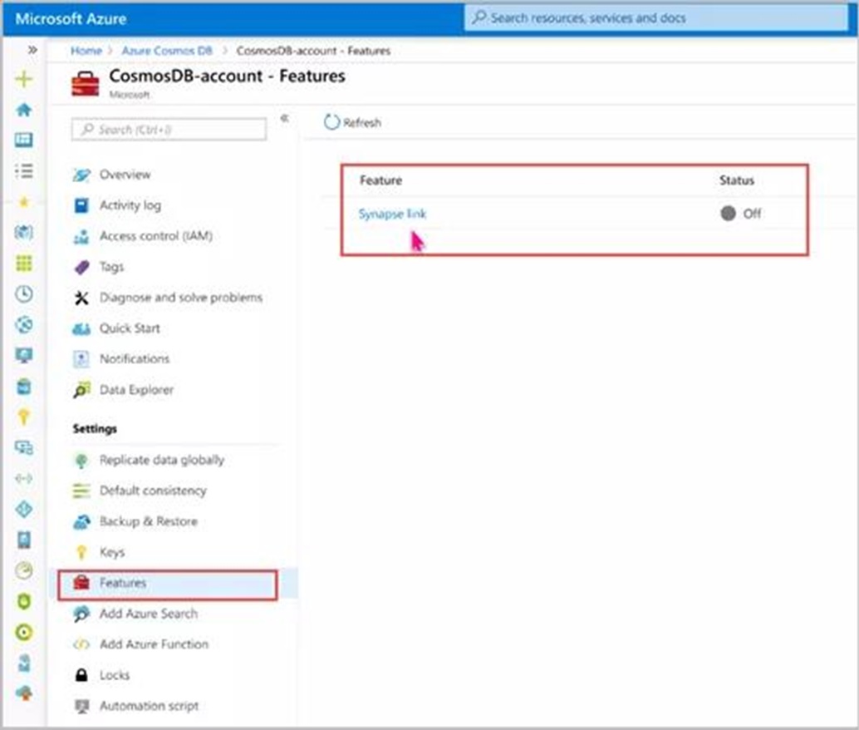Open Dashboard icon in left rail
This screenshot has width=859, height=730.
pos(24,140)
